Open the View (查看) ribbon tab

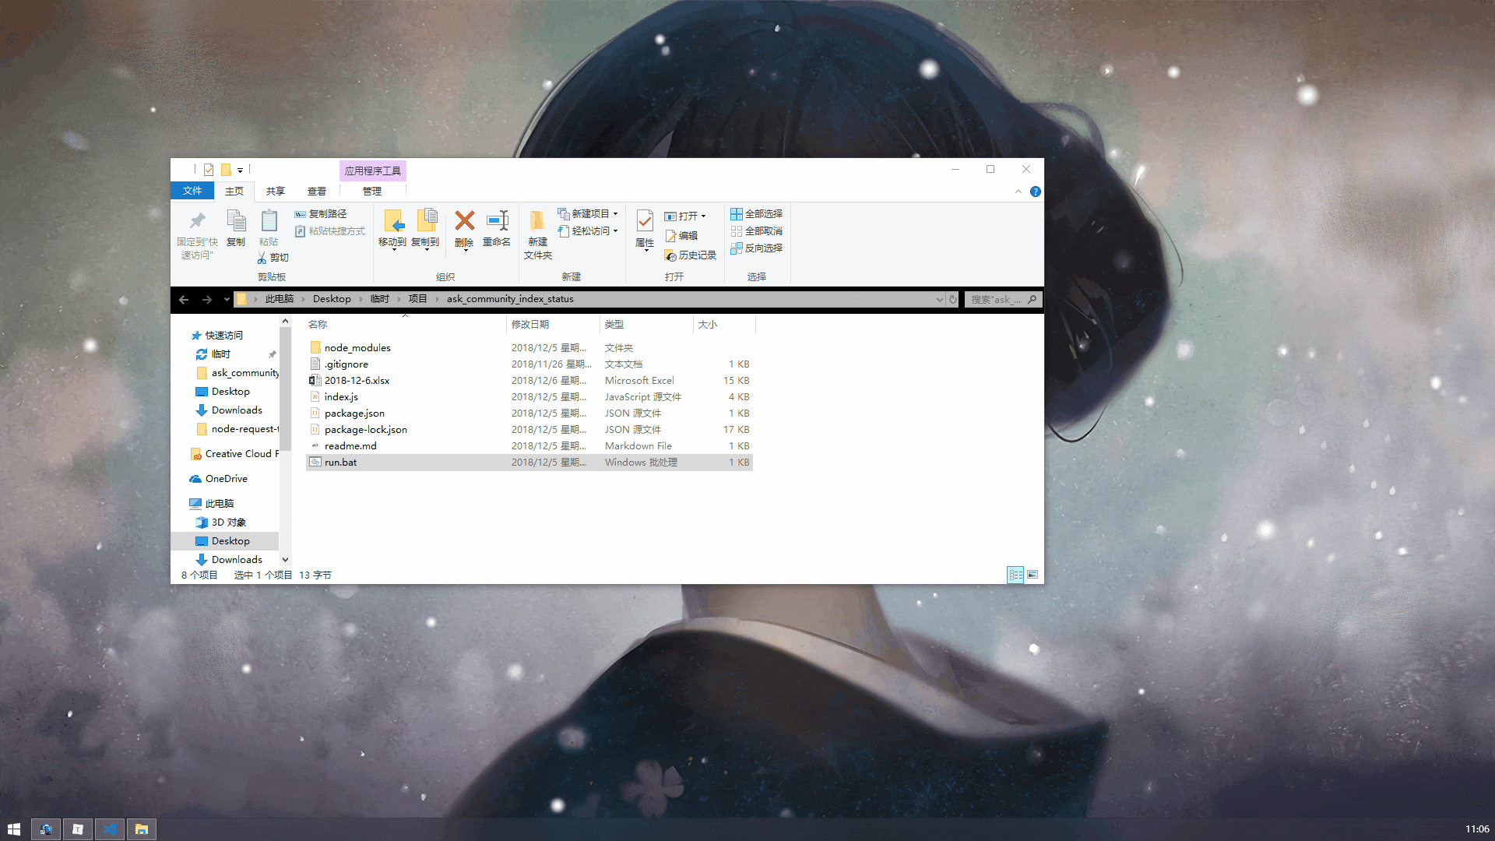point(316,191)
